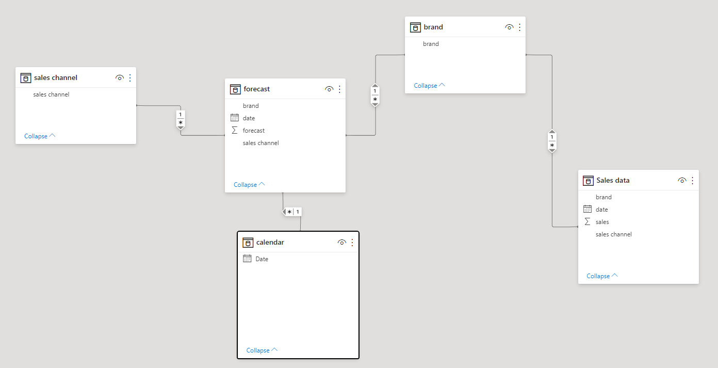This screenshot has width=718, height=368.
Task: Open more options for Sales data table
Action: click(x=692, y=181)
